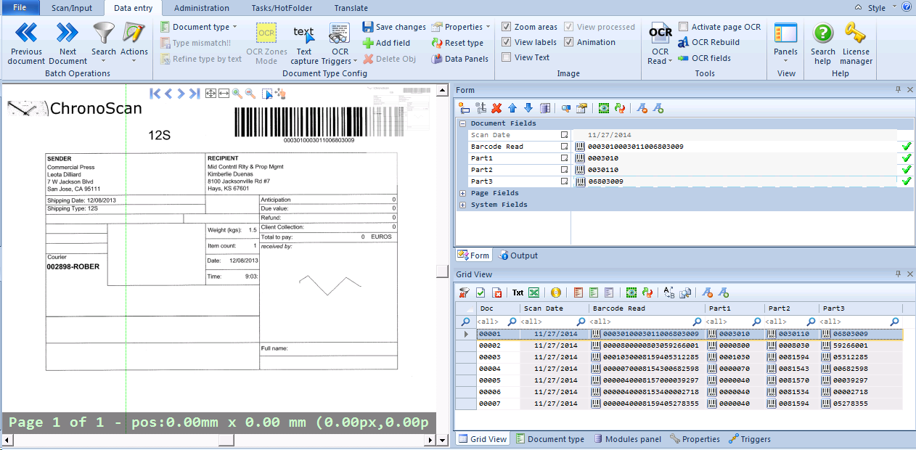Click the red X delete icon in Form toolbar
The height and width of the screenshot is (450, 916).
(496, 108)
